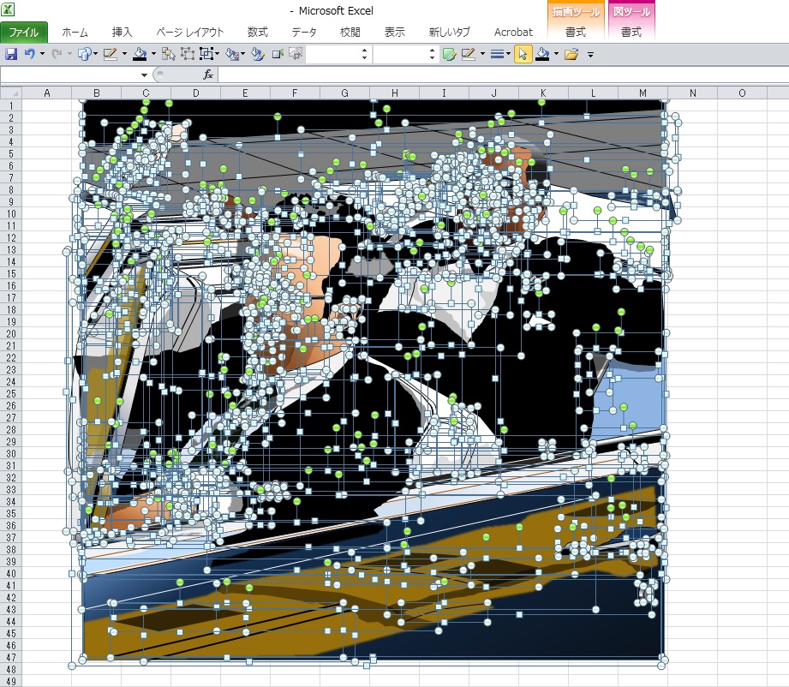The height and width of the screenshot is (687, 789).
Task: Toggle the highlighted Select Objects cursor tool
Action: pos(523,54)
